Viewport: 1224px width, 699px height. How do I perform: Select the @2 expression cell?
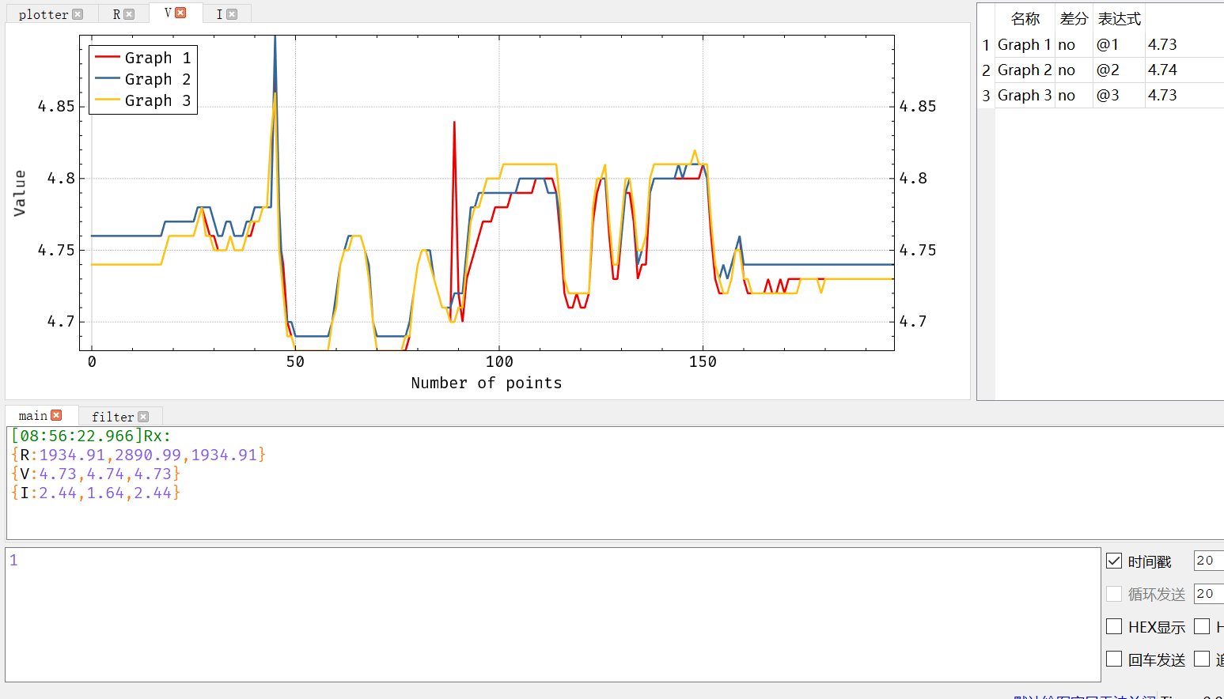coord(1119,70)
